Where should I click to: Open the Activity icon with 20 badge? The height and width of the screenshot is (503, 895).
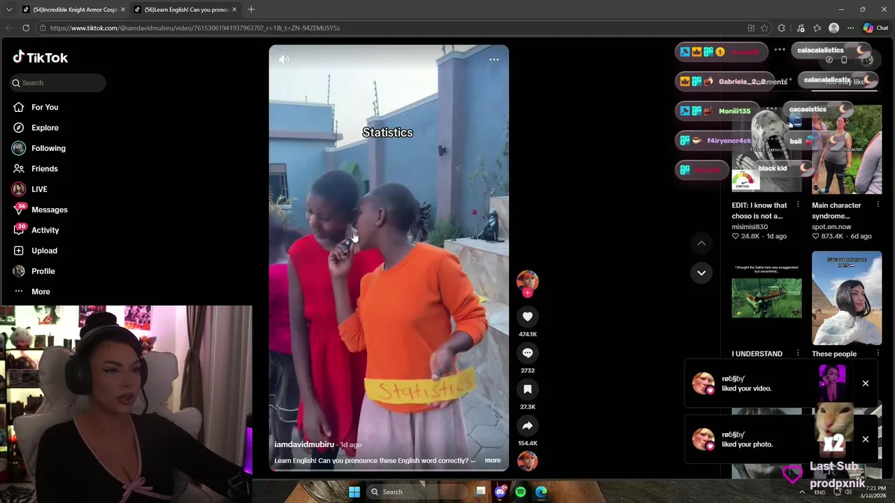[x=19, y=230]
